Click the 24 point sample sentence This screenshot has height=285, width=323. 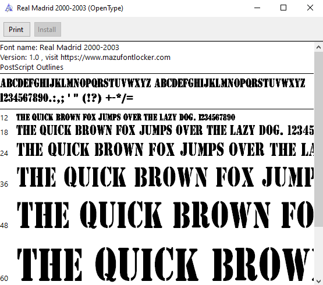165,149
